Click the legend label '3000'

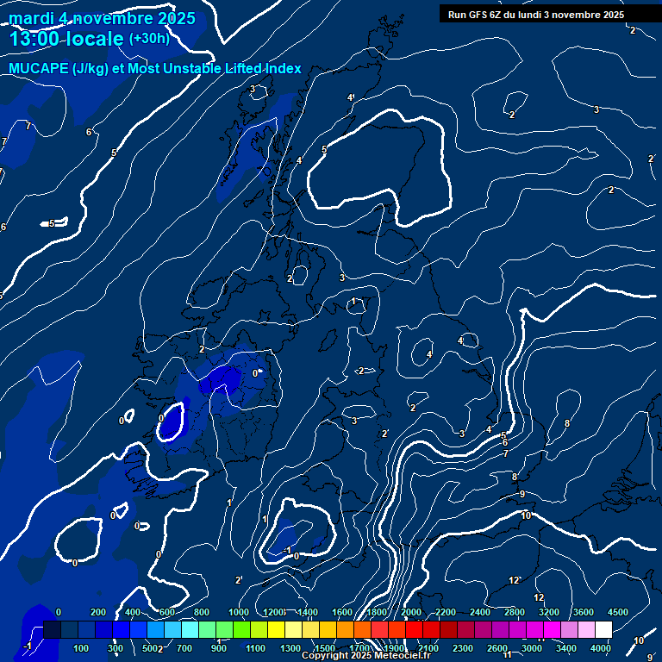[532, 648]
